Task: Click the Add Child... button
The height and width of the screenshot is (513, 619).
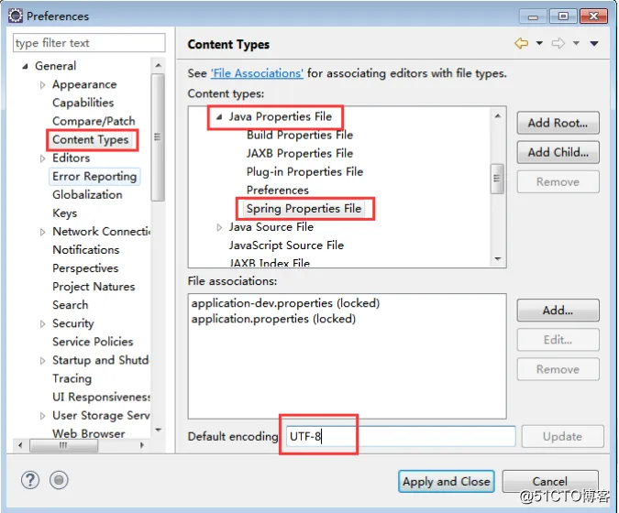Action: tap(558, 152)
